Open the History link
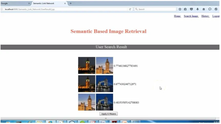The height and width of the screenshot is (124, 221). pos(205,16)
